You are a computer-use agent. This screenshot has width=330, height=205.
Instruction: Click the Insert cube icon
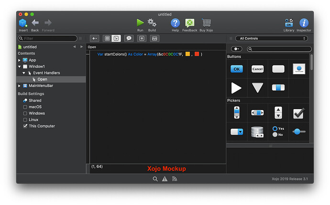click(23, 23)
